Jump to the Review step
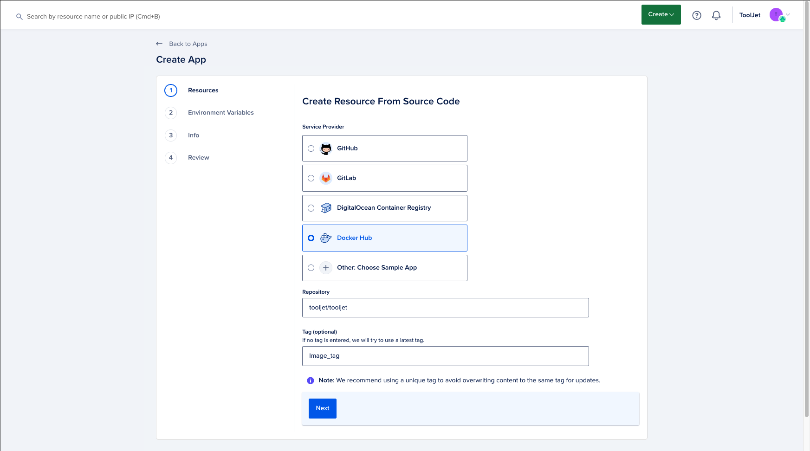810x451 pixels. pos(198,158)
